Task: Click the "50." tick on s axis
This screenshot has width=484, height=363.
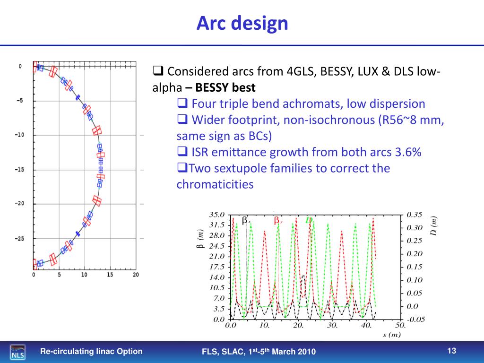Action: pos(400,325)
